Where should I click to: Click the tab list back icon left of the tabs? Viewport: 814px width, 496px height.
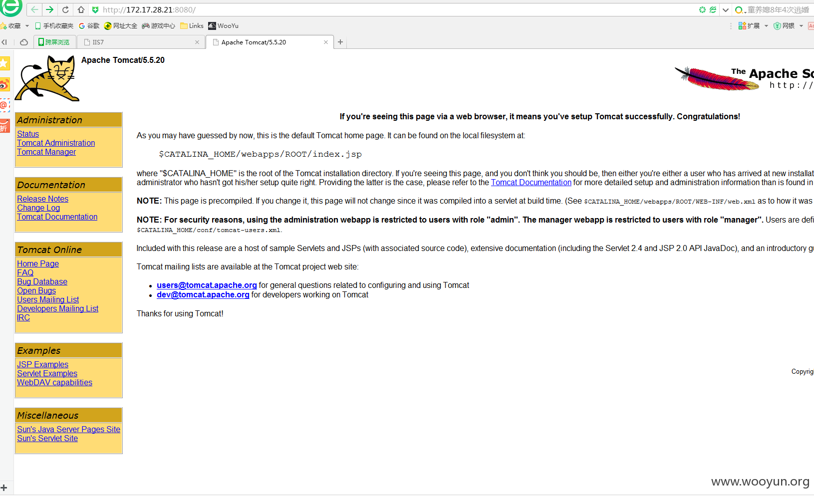(x=4, y=42)
